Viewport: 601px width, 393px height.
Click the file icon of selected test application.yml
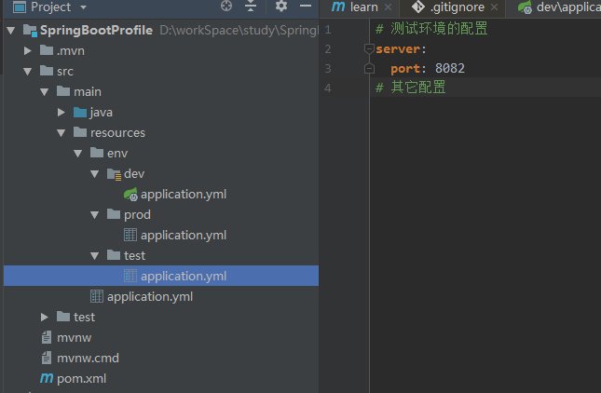point(130,276)
